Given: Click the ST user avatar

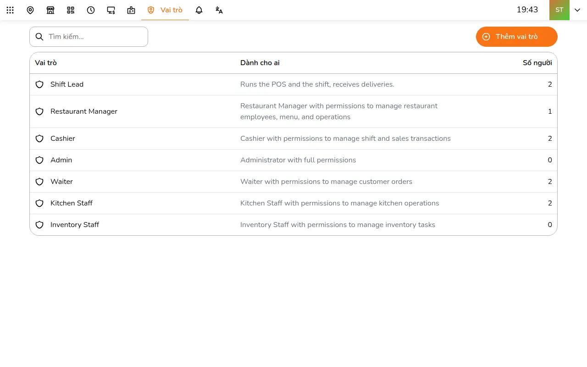Looking at the screenshot, I should [x=559, y=10].
